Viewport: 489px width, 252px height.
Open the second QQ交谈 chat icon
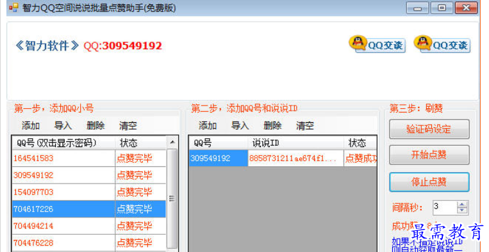(x=442, y=45)
